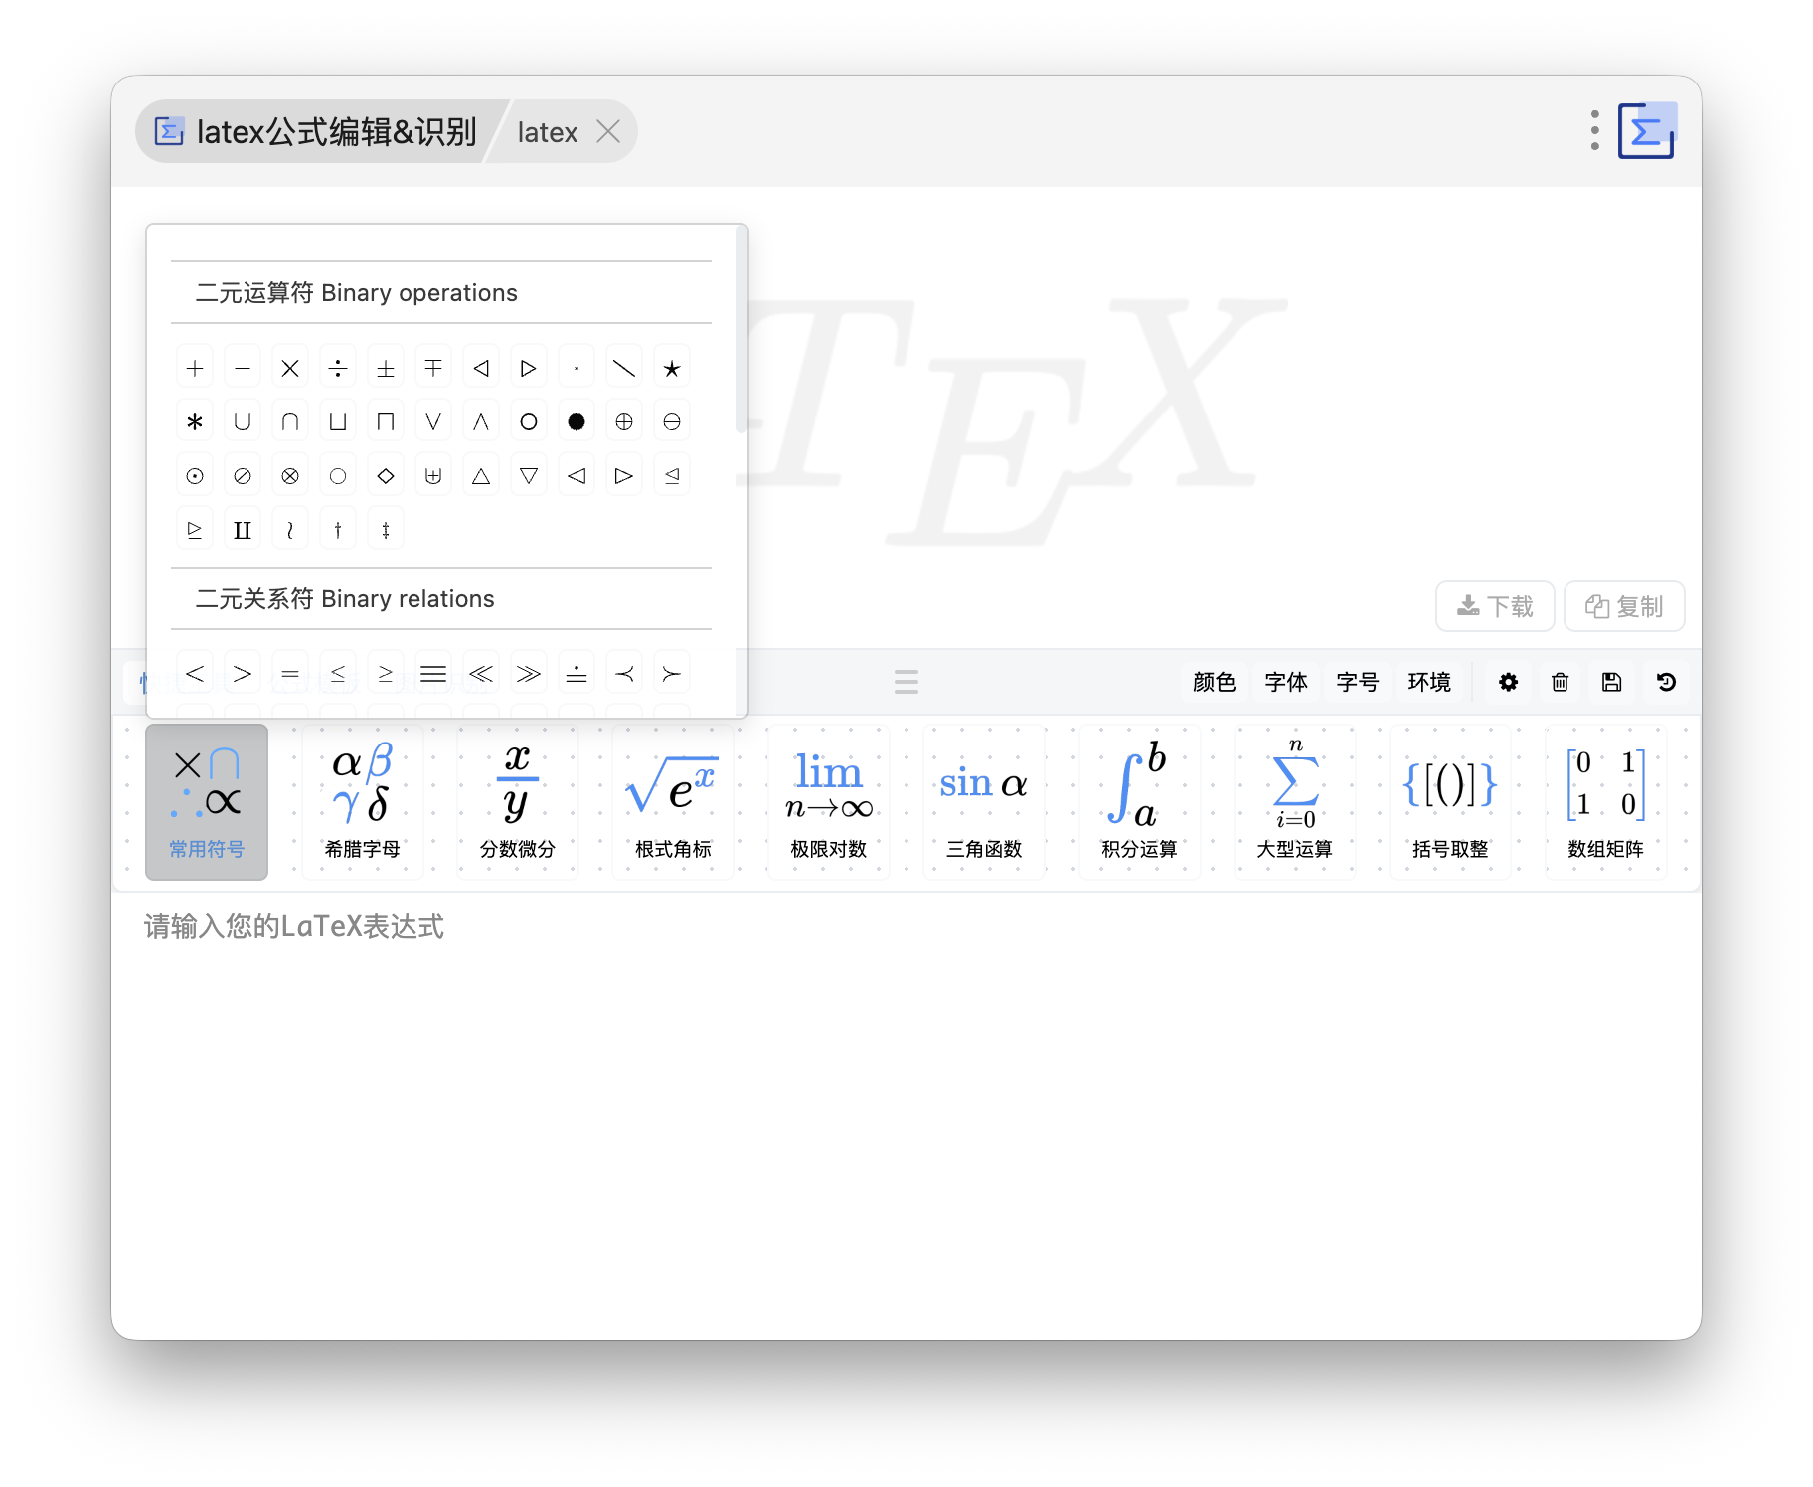Open the 颜色 color dropdown

pos(1215,682)
